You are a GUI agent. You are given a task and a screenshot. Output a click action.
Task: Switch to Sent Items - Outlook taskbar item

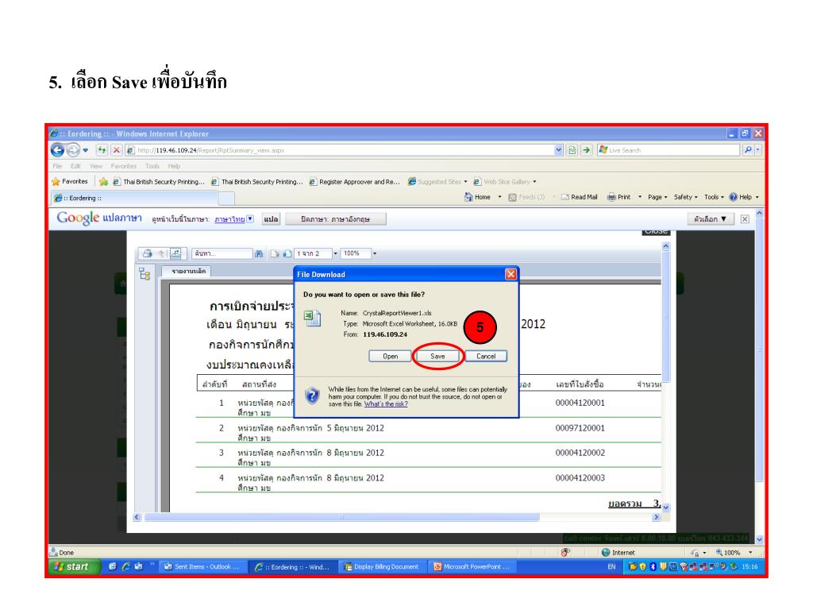tap(202, 567)
